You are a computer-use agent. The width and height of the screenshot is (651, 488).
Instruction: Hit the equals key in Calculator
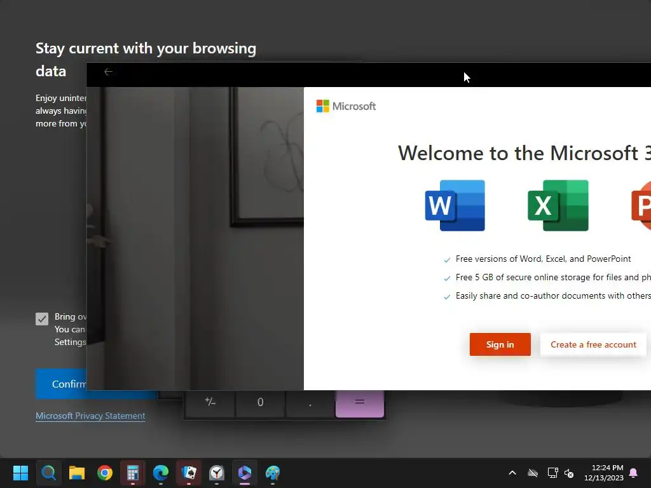point(360,402)
